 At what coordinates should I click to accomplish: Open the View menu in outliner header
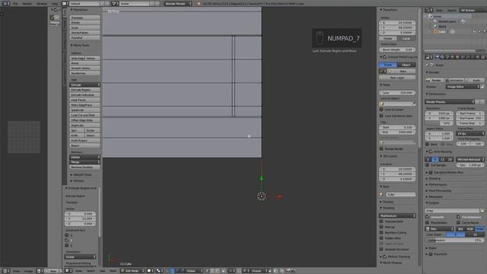click(x=439, y=10)
